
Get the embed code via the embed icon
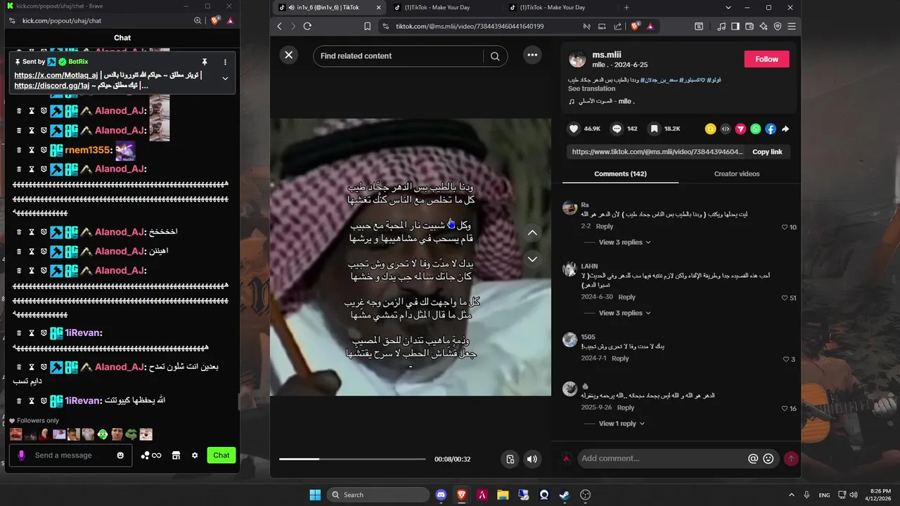726,129
